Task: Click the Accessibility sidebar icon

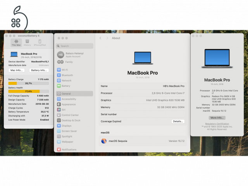Action: pos(59,99)
